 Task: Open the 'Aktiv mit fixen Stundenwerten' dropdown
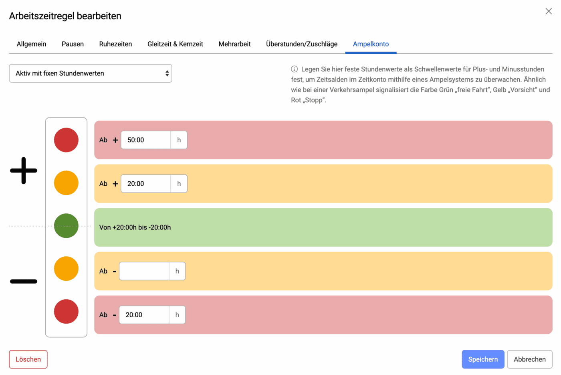pos(91,73)
